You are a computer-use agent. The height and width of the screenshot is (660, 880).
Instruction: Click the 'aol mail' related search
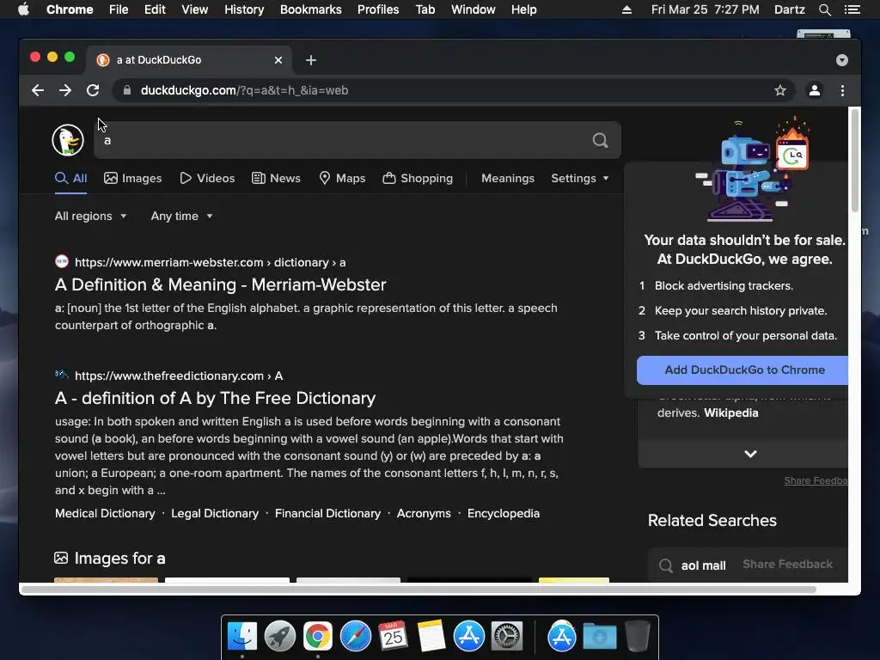[x=703, y=565]
